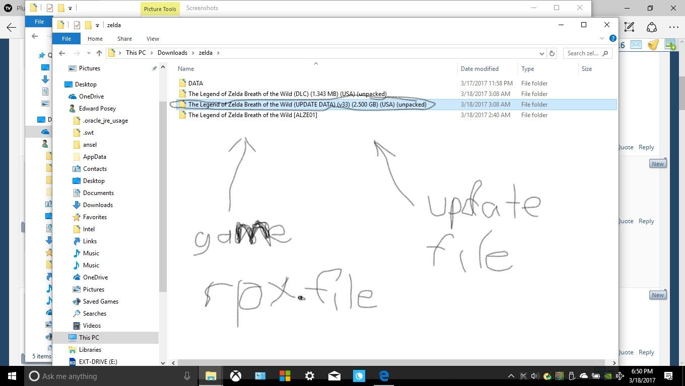685x386 pixels.
Task: Click the Cortana microphone icon
Action: (187, 376)
